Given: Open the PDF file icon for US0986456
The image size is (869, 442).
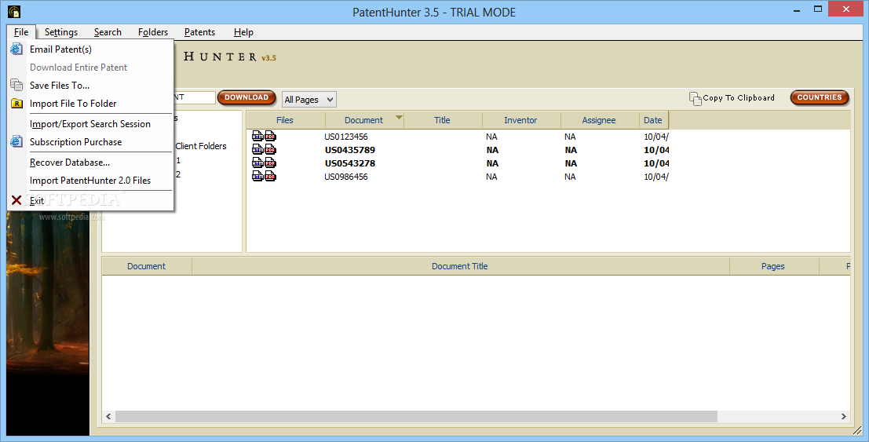Looking at the screenshot, I should pyautogui.click(x=271, y=177).
